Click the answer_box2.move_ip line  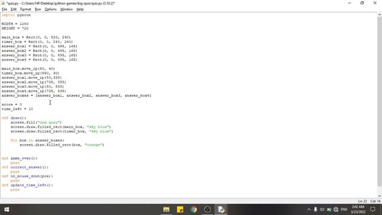tap(34, 82)
